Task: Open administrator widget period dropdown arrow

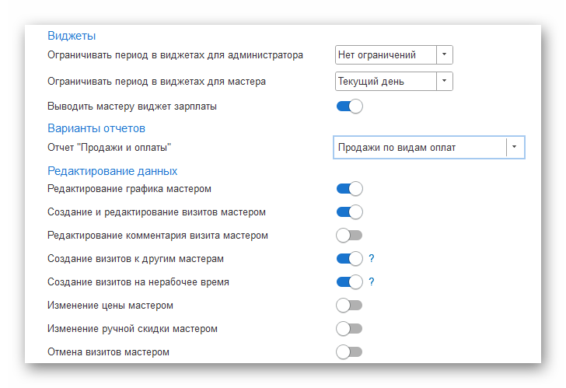Action: click(443, 55)
